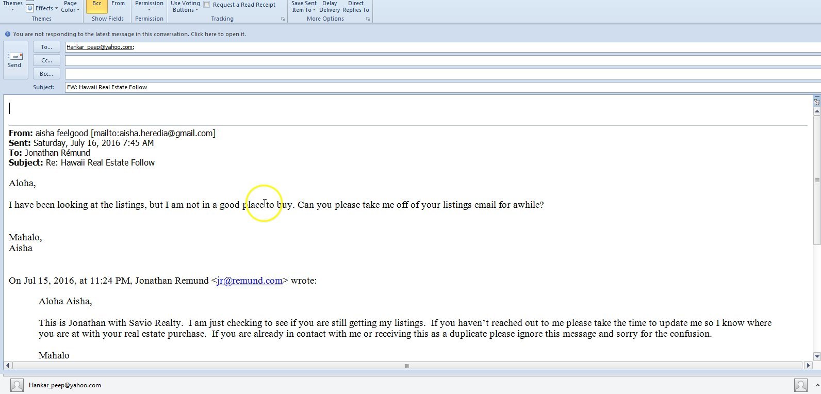The height and width of the screenshot is (394, 821).
Task: Click the 'Subject: Re: Hawaii Real Estate Follow' line
Action: (x=81, y=162)
